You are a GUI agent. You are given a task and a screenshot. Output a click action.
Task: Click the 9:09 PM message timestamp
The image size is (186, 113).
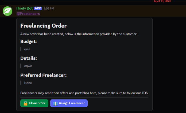(x=49, y=9)
